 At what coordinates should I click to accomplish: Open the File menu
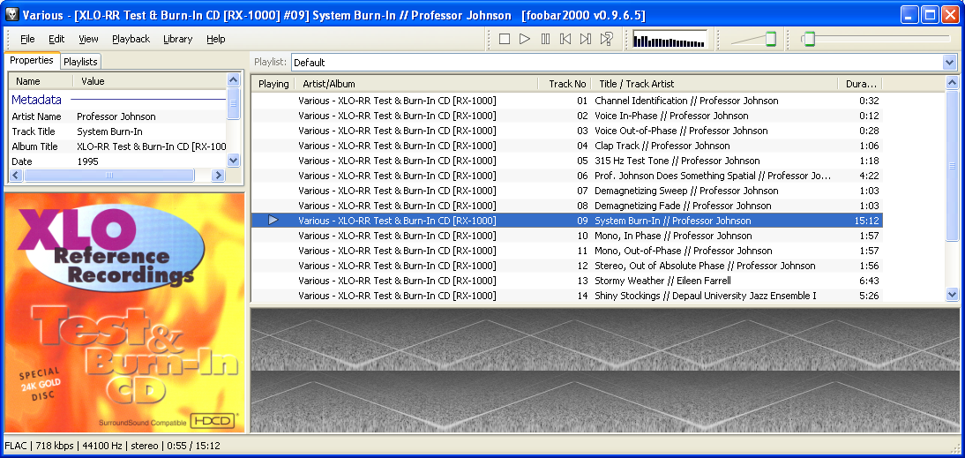tap(27, 39)
